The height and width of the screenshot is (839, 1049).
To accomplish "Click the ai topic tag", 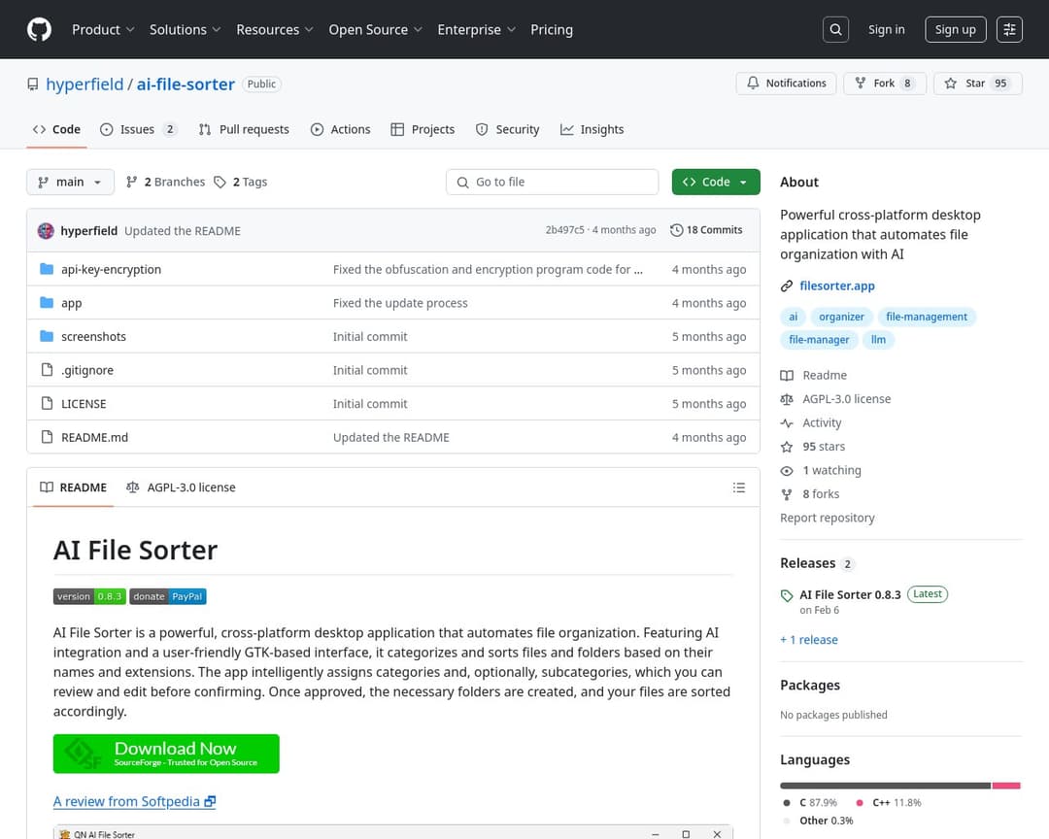I will pos(793,317).
